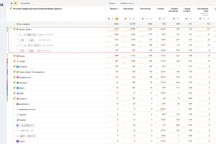
Task: Switch to tree view icon
Action: (15, 3)
